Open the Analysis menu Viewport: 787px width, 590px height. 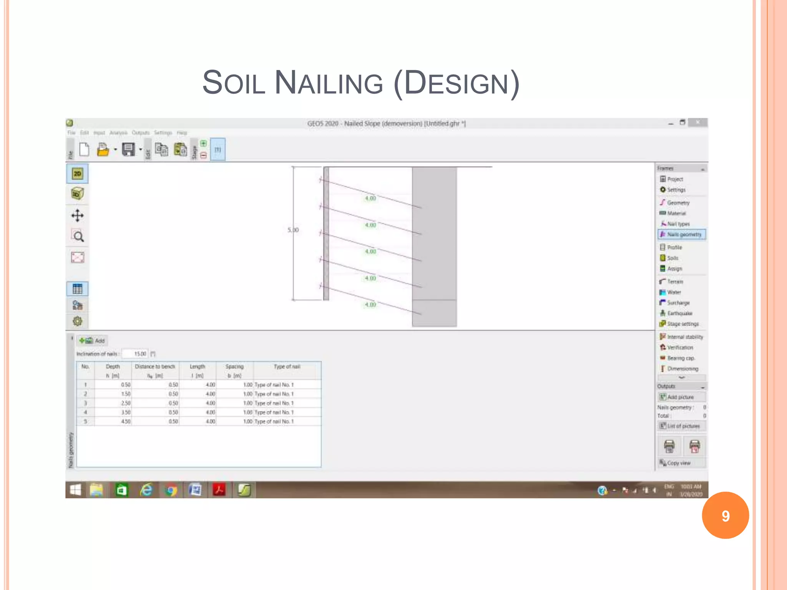click(x=118, y=133)
